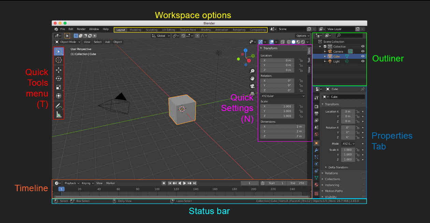Select the Rotate tool in the toolbar
430x223 pixels.
click(58, 78)
